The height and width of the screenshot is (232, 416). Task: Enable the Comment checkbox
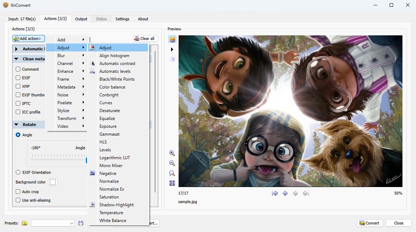[x=18, y=69]
